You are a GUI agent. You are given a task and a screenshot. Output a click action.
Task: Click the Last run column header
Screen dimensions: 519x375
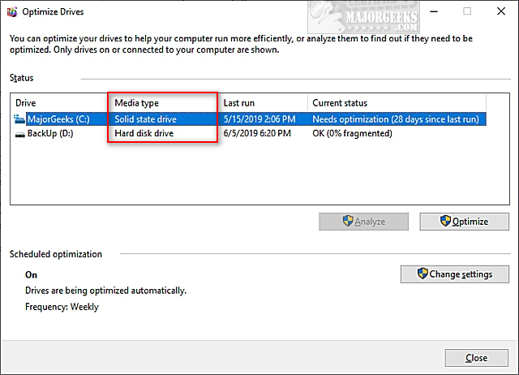(263, 103)
